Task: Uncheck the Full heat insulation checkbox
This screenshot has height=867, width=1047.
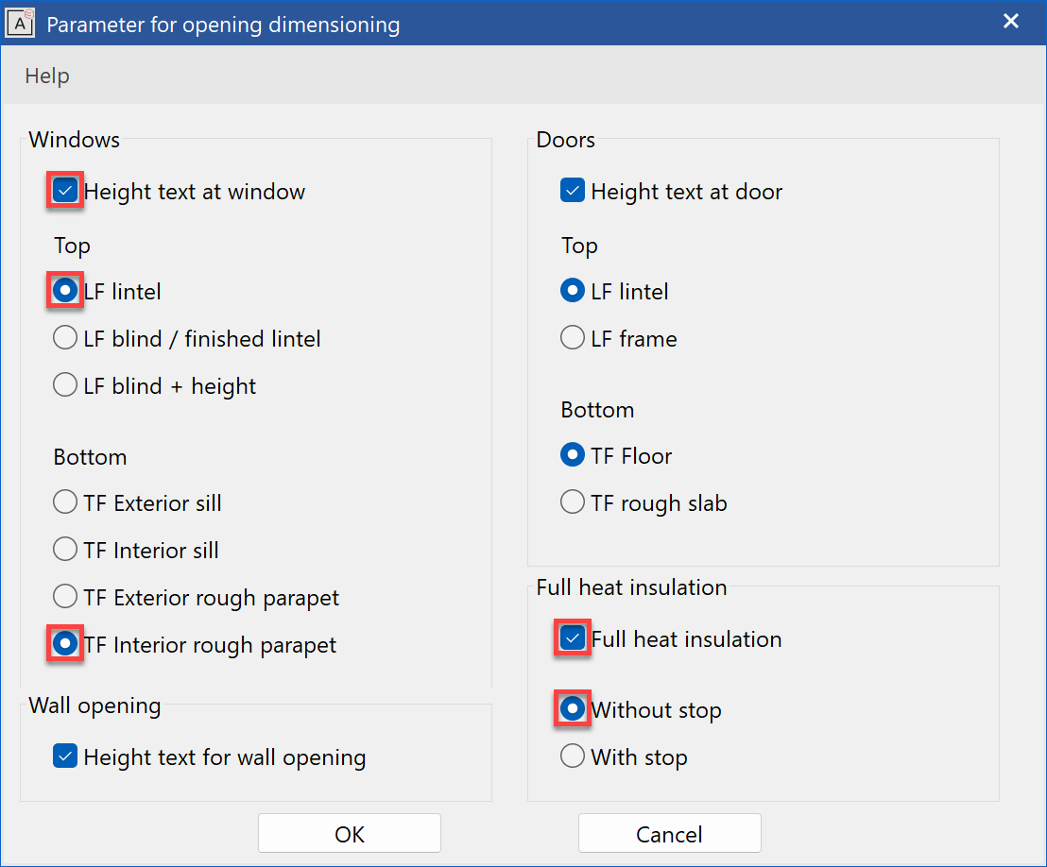Action: (573, 639)
